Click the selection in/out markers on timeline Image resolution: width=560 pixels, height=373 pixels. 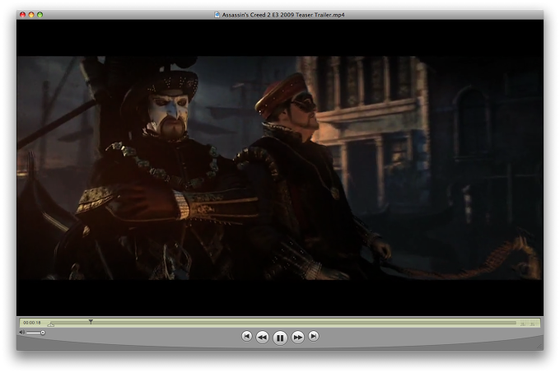[x=51, y=324]
